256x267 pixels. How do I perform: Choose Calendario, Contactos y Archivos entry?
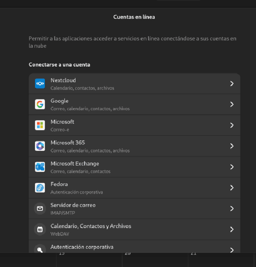[135, 229]
